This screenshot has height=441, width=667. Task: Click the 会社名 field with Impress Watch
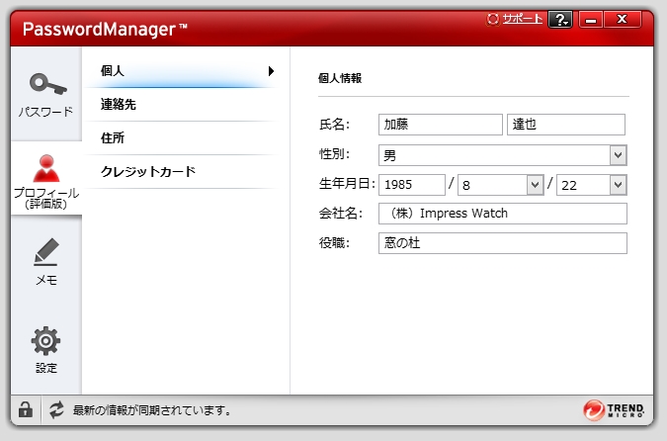tap(503, 214)
